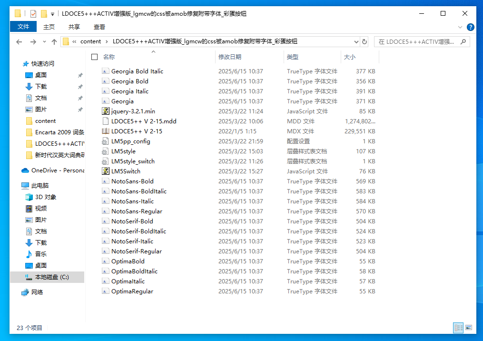Navigate to content in the breadcrumb
The height and width of the screenshot is (341, 483).
(x=90, y=41)
